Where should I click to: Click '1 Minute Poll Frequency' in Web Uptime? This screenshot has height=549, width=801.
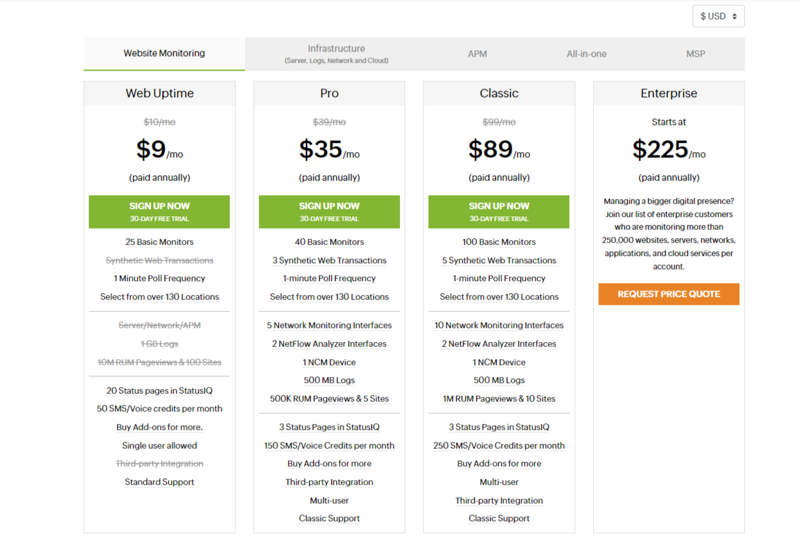click(x=160, y=278)
